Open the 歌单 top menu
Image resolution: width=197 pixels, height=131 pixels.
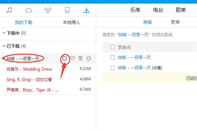(x=181, y=10)
